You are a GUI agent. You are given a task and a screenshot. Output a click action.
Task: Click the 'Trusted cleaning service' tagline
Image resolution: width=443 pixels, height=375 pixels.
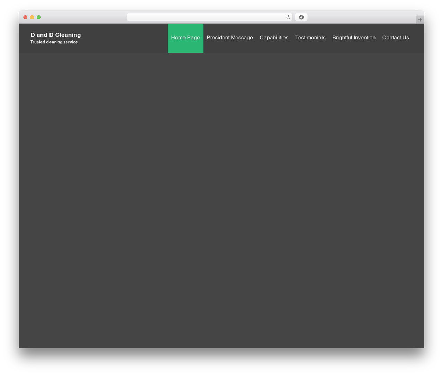click(x=54, y=42)
